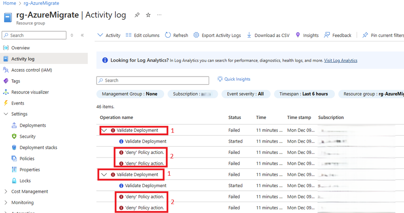Add Activity log page to favorites with star
The width and height of the screenshot is (404, 213).
click(x=148, y=15)
